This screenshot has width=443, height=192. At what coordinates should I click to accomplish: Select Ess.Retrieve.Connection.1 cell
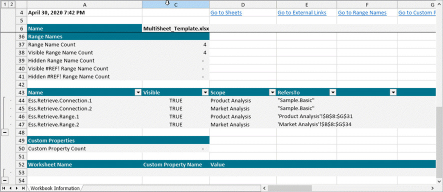pyautogui.click(x=85, y=100)
